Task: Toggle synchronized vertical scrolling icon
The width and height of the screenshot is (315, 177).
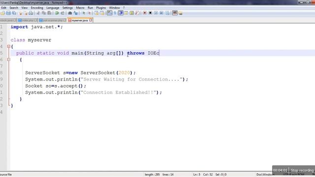Action: click(96, 13)
